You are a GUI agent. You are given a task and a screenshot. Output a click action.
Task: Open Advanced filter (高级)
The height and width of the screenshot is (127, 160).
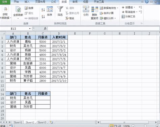point(70,18)
